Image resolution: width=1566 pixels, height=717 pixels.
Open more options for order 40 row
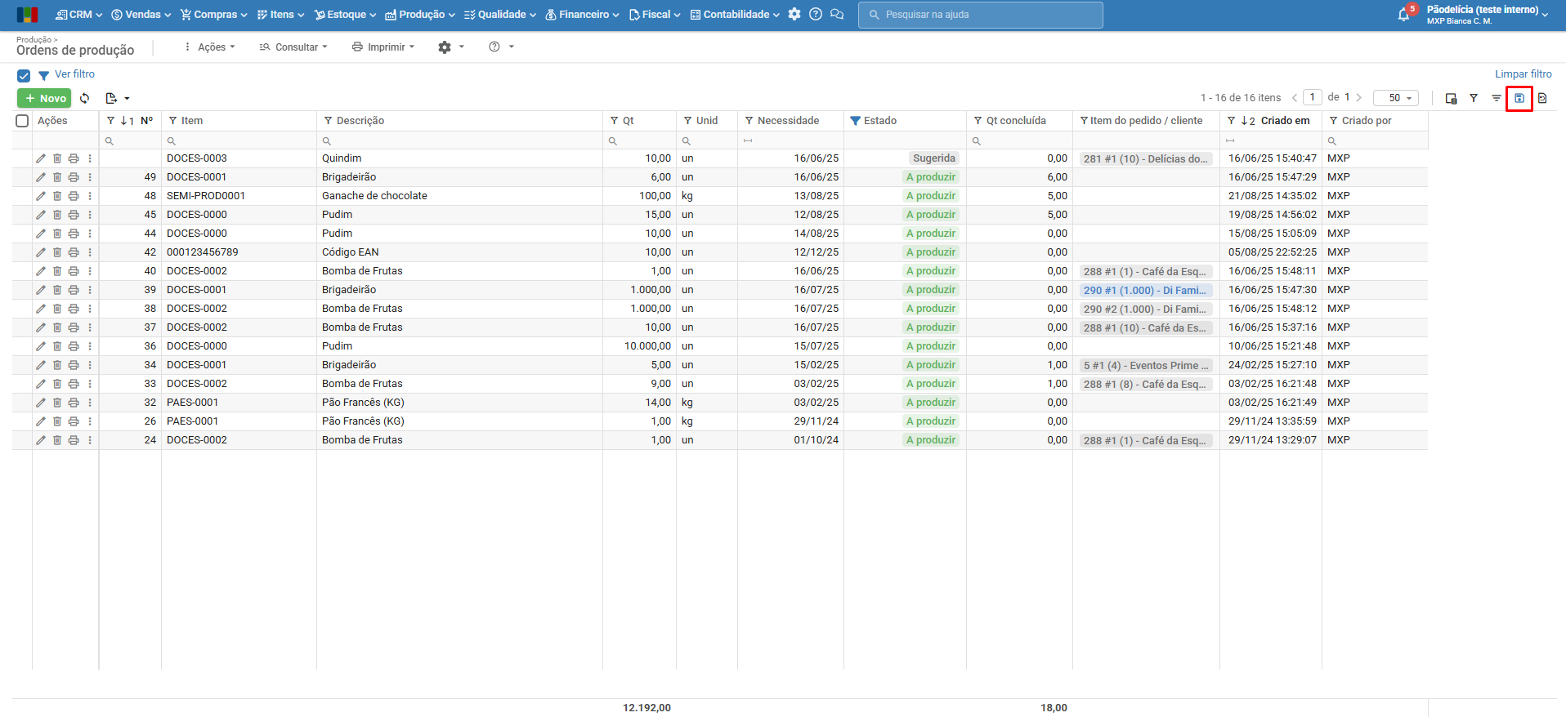pos(90,271)
